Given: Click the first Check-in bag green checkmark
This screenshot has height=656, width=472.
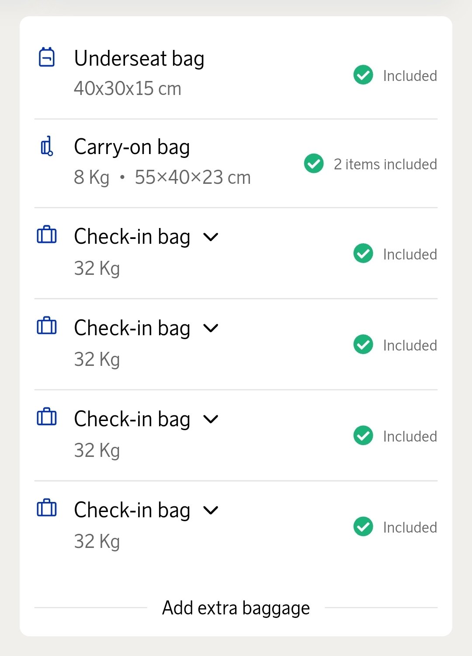Looking at the screenshot, I should tap(363, 253).
